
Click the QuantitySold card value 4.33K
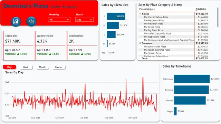(42, 41)
